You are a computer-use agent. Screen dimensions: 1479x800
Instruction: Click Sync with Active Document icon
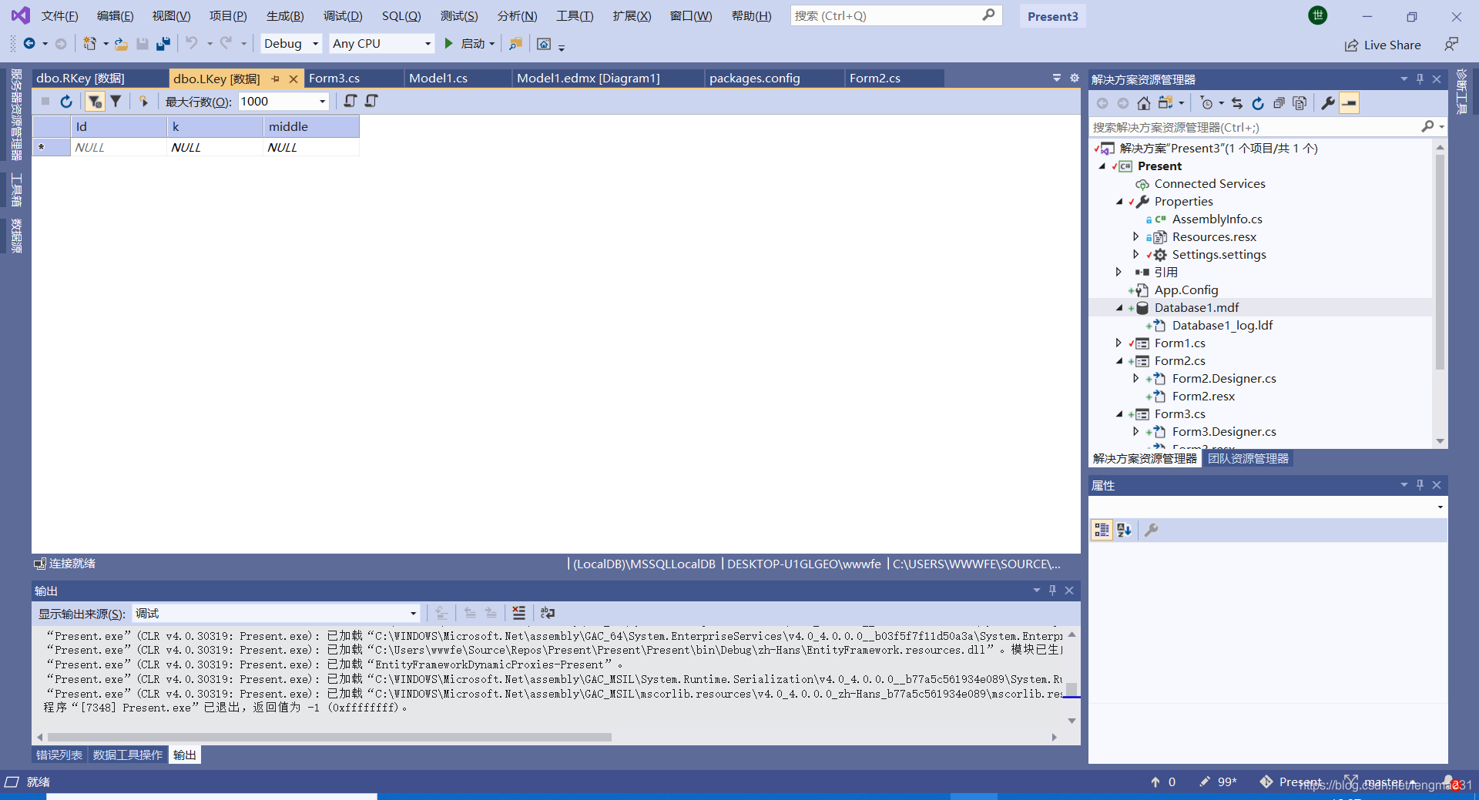point(1237,103)
